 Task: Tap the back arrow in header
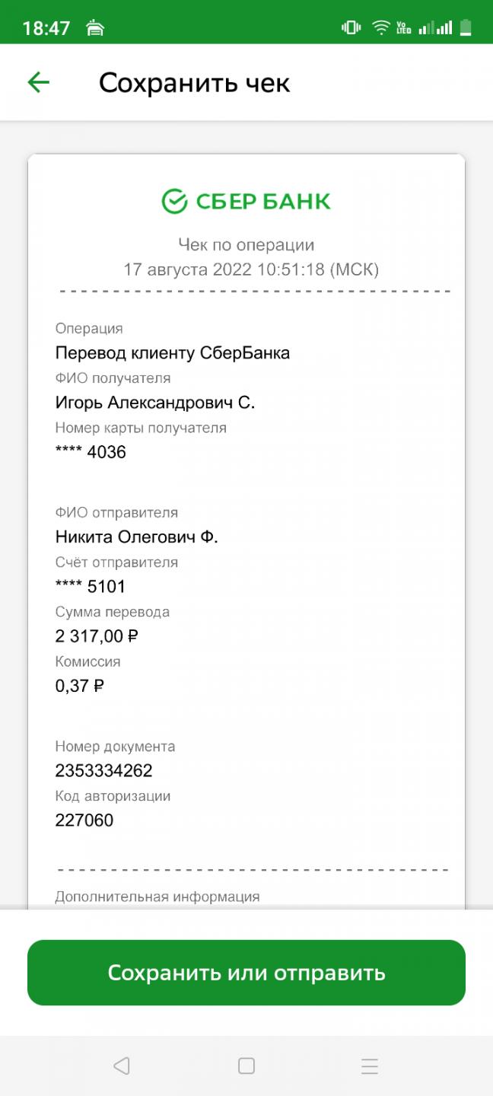(x=38, y=82)
